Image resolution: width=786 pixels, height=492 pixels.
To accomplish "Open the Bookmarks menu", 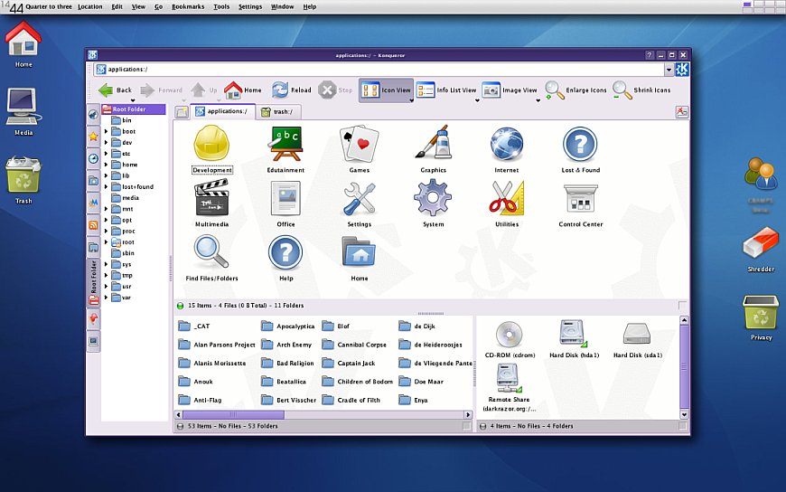I will (x=188, y=6).
